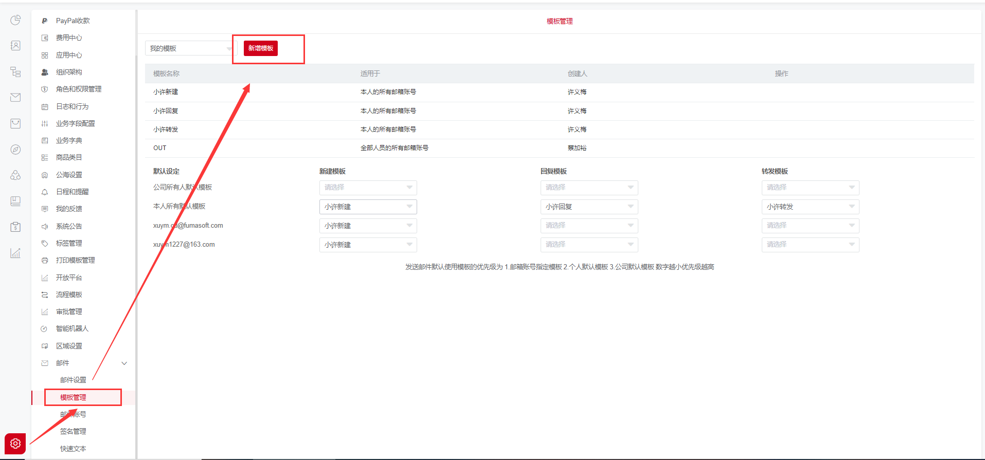Screen dimensions: 985x460
Task: Open PayPal收款 in the sidebar
Action: click(73, 21)
